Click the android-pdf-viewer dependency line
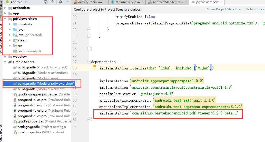The image size is (265, 142). click(x=169, y=113)
